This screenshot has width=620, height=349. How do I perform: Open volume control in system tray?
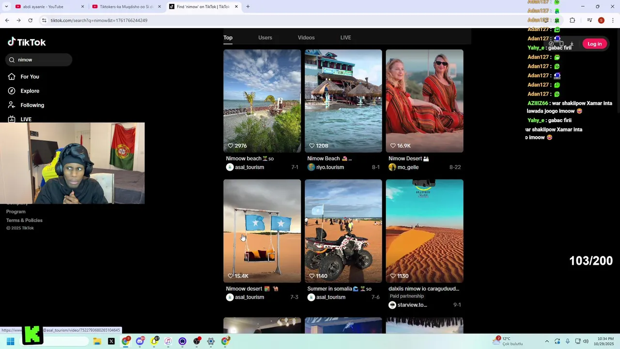[x=586, y=341]
